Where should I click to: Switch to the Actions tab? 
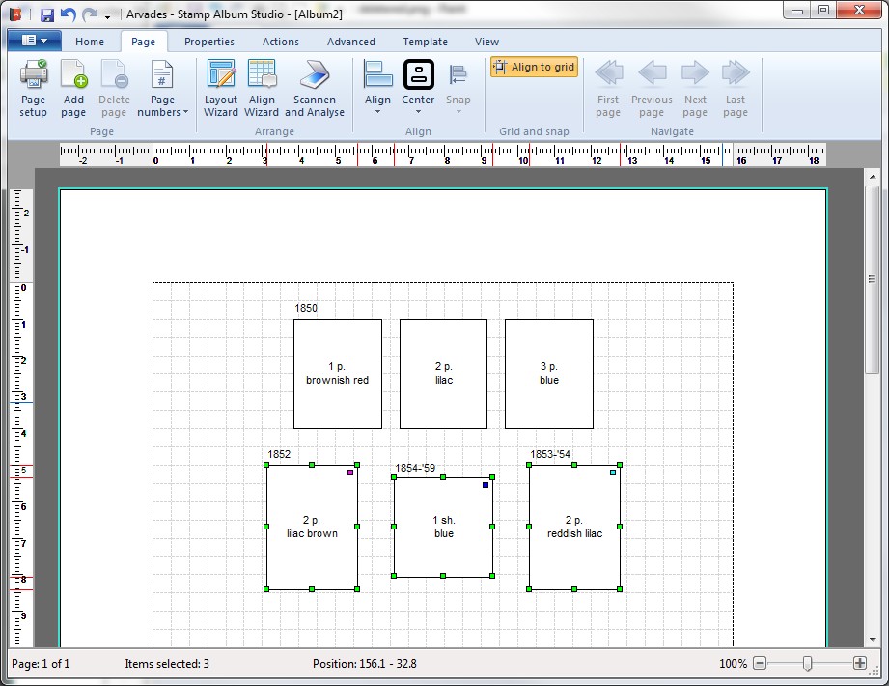[281, 42]
